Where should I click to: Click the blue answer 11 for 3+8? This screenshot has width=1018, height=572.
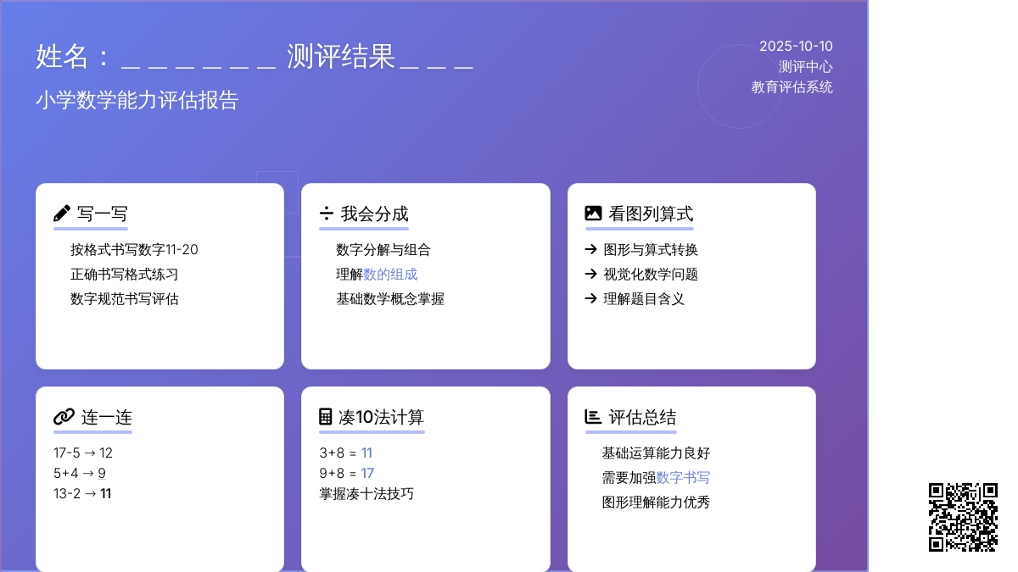[366, 453]
